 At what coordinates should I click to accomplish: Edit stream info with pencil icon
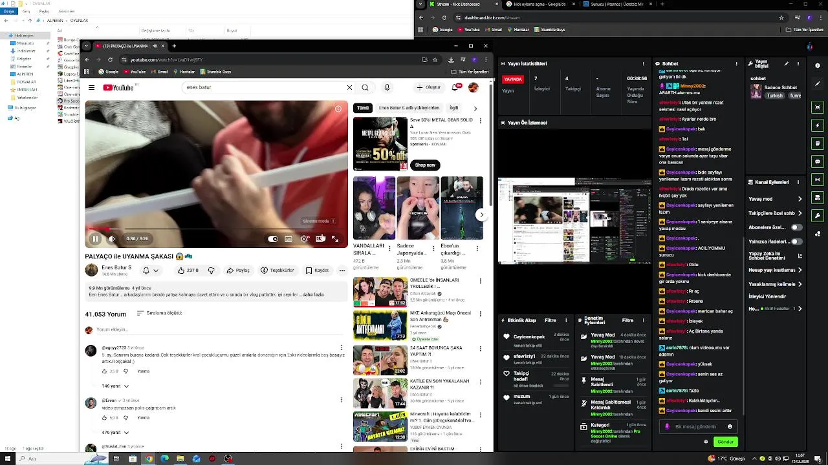787,64
